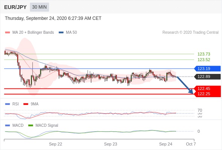Select the pink MA 20 Bollinger Bands swatch

[8, 33]
